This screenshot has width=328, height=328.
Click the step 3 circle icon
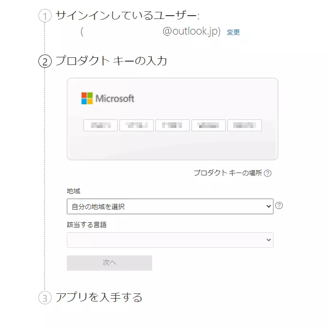(45, 298)
